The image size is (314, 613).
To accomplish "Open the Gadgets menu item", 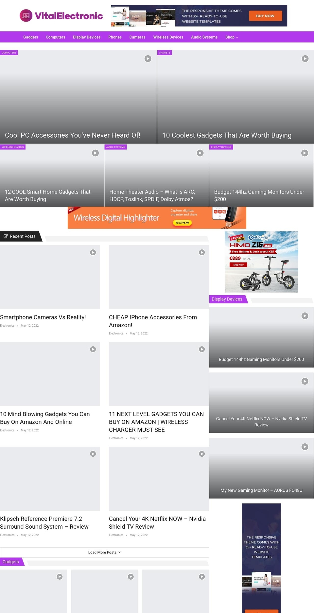I will pos(30,37).
